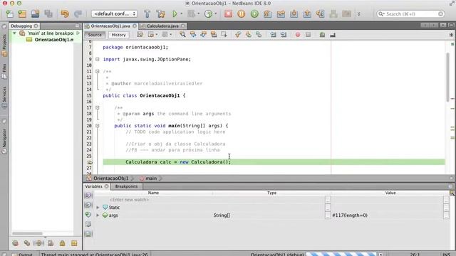Click the Build Project hammer icon
The height and width of the screenshot is (256, 456).
pyautogui.click(x=147, y=14)
